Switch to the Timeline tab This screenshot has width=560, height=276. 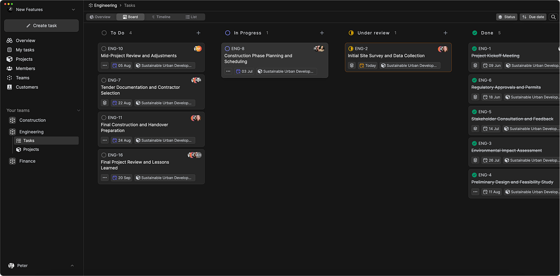tap(161, 17)
